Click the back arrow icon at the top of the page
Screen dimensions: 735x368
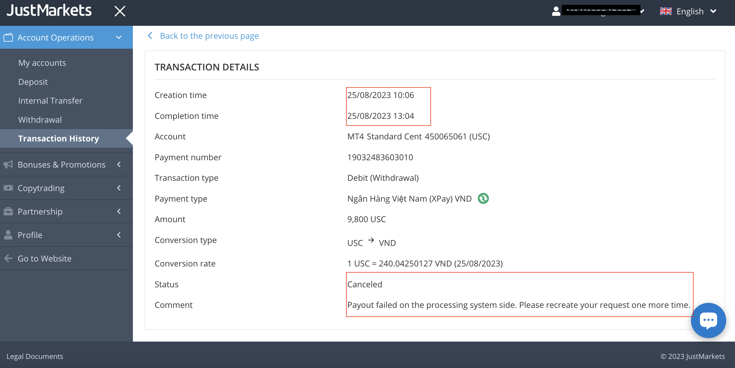click(150, 36)
